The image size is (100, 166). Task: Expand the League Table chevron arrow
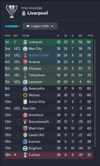(x=52, y=26)
